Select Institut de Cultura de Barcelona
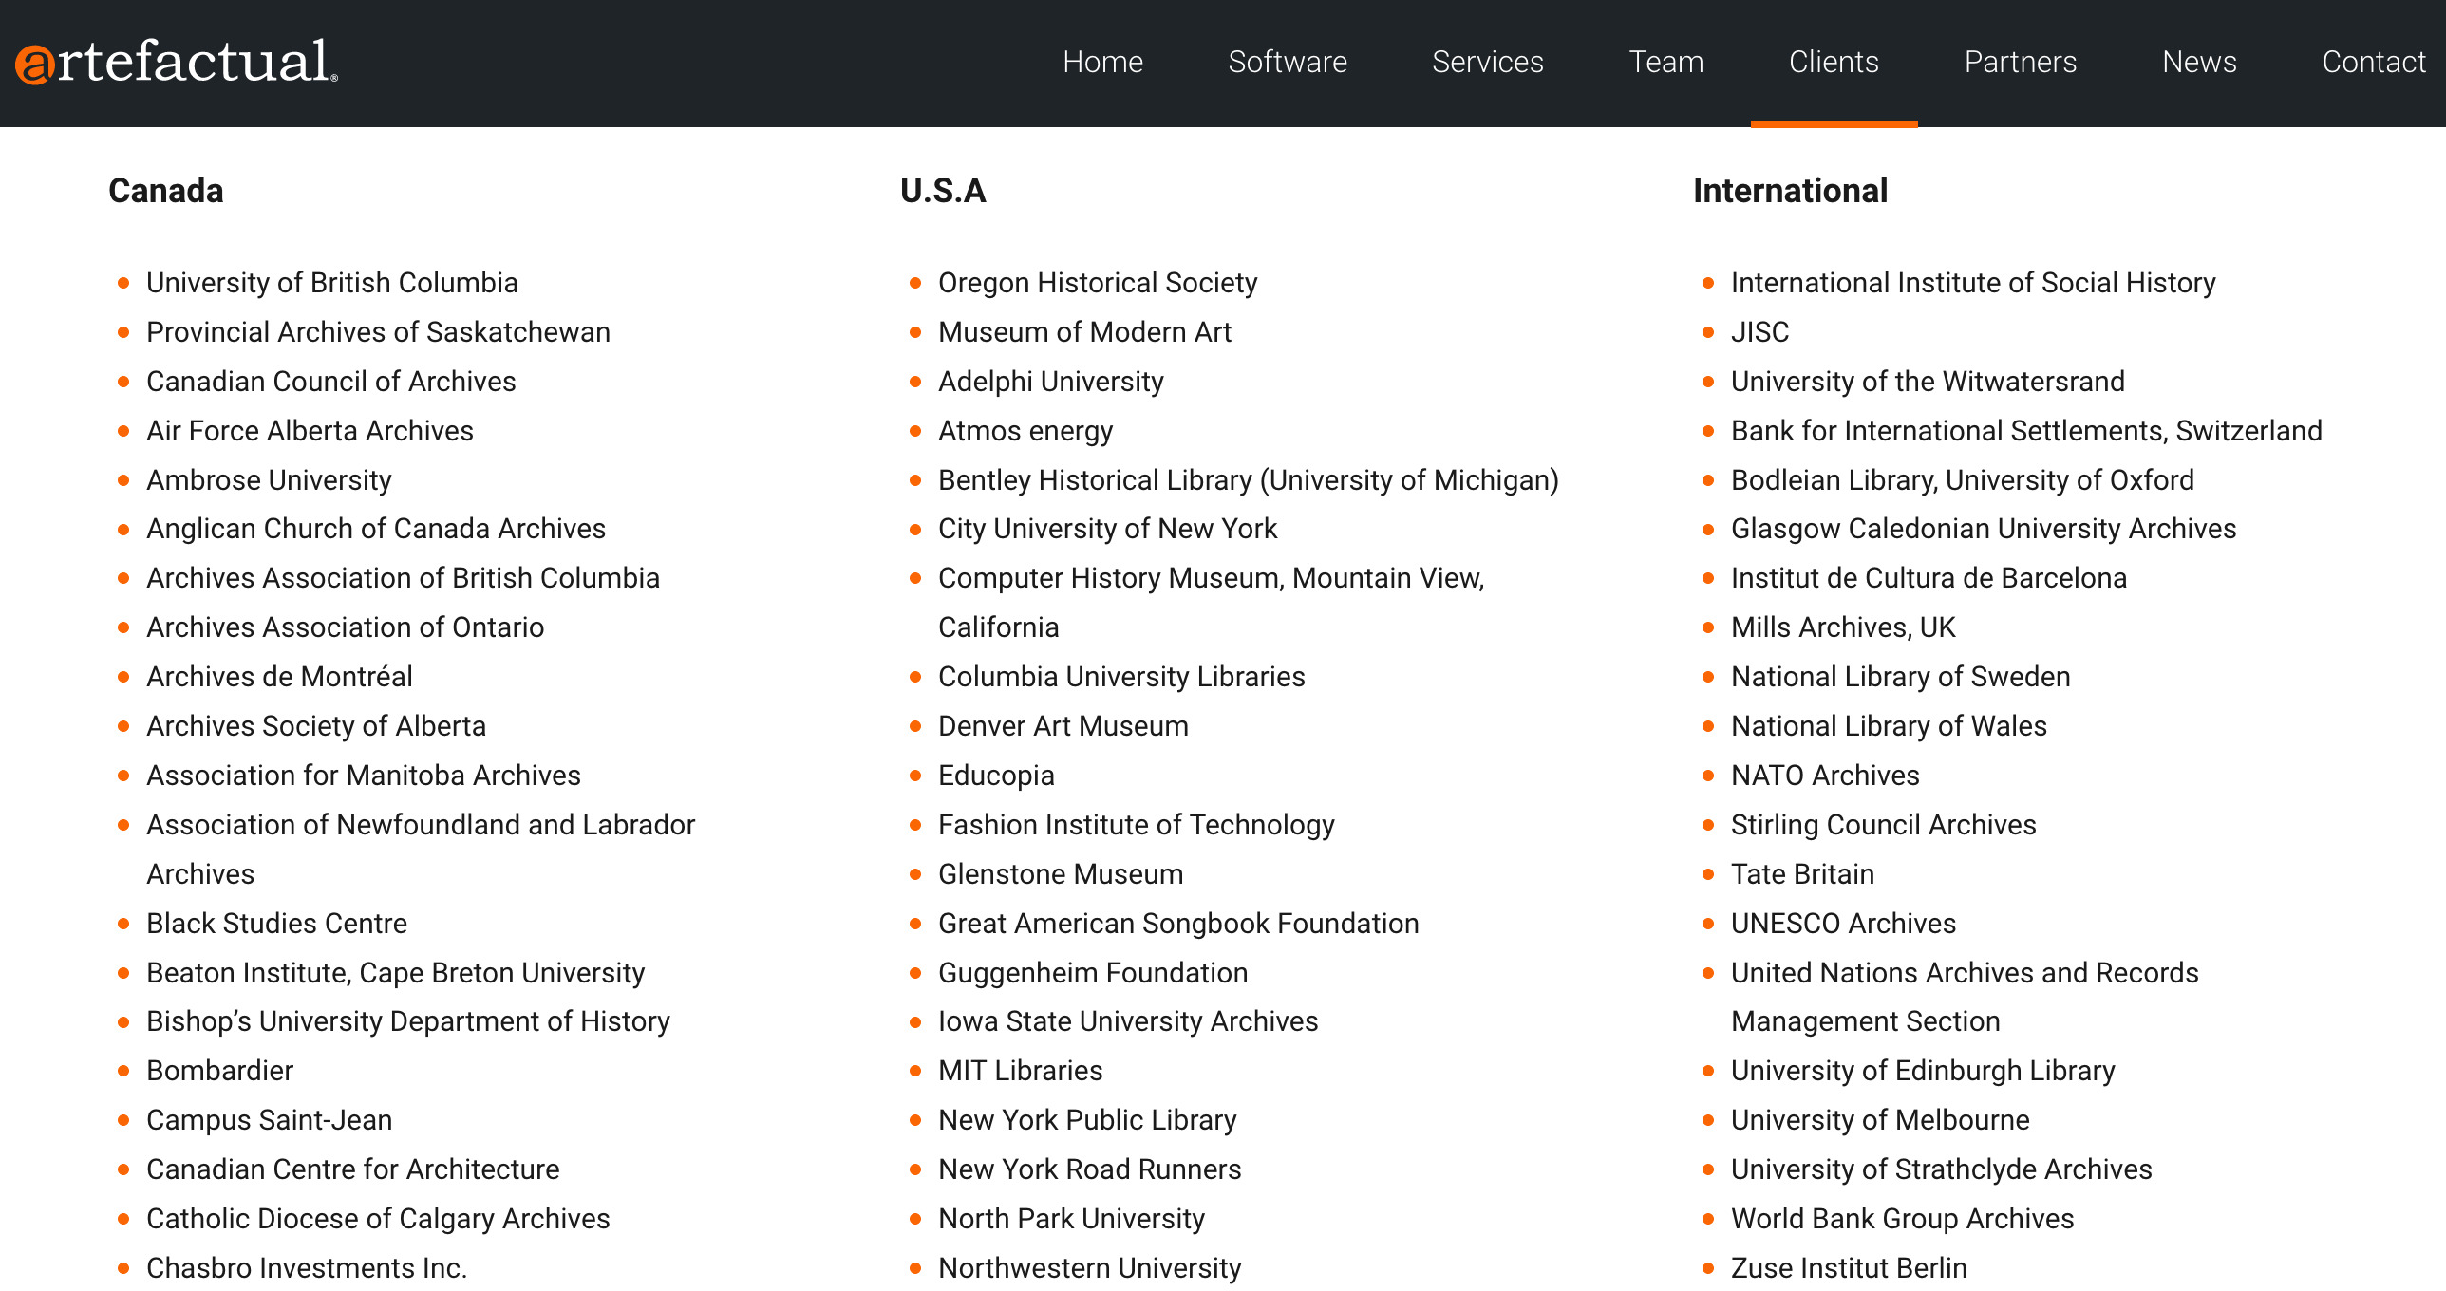 pyautogui.click(x=1929, y=578)
